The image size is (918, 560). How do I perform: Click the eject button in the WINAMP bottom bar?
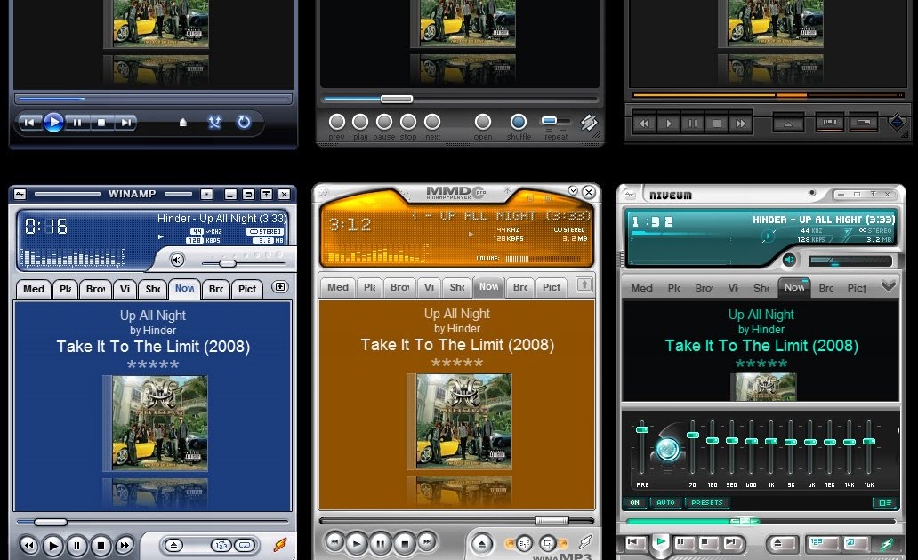pos(173,546)
